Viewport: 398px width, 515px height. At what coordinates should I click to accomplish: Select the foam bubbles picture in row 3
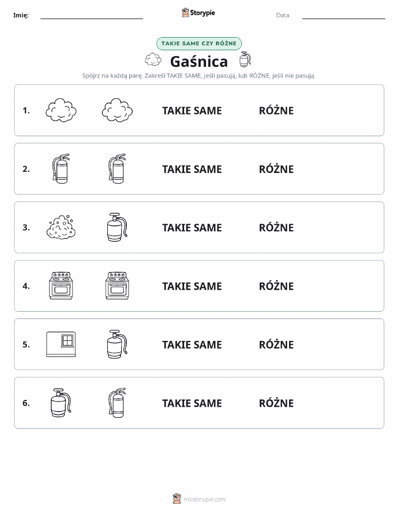(61, 227)
